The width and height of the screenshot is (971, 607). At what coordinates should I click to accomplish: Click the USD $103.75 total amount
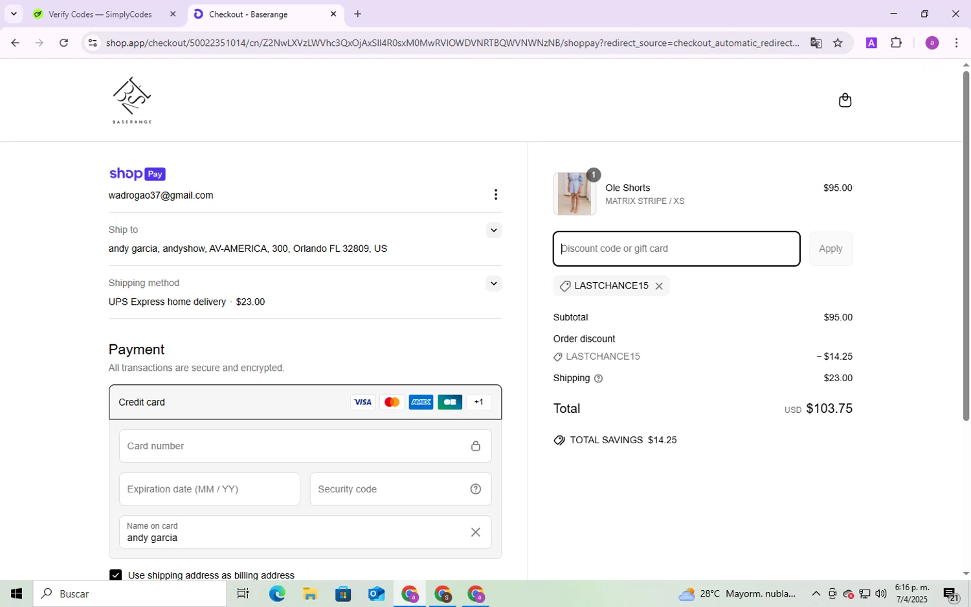pos(818,408)
